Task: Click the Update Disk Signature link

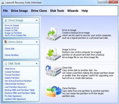Action: [15, 99]
